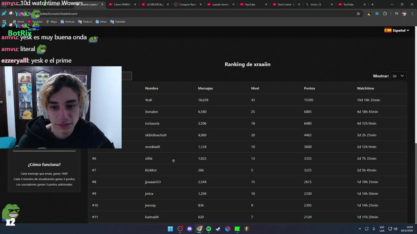Open the Translate bookmark

pyautogui.click(x=118, y=22)
